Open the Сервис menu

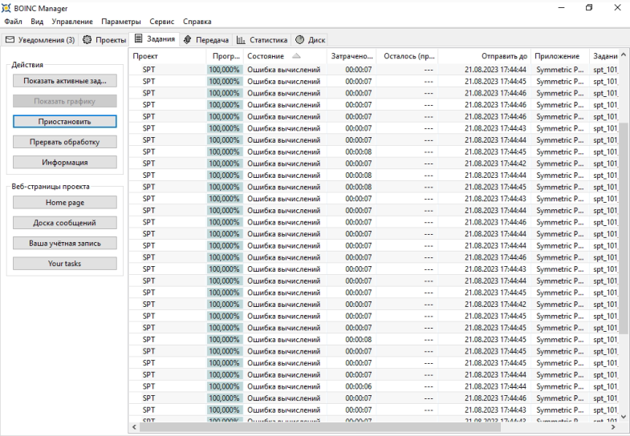[162, 22]
